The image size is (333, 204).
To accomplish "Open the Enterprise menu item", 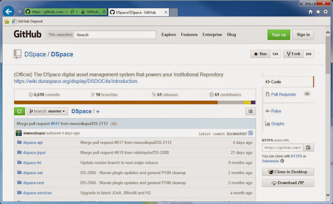I will [212, 34].
